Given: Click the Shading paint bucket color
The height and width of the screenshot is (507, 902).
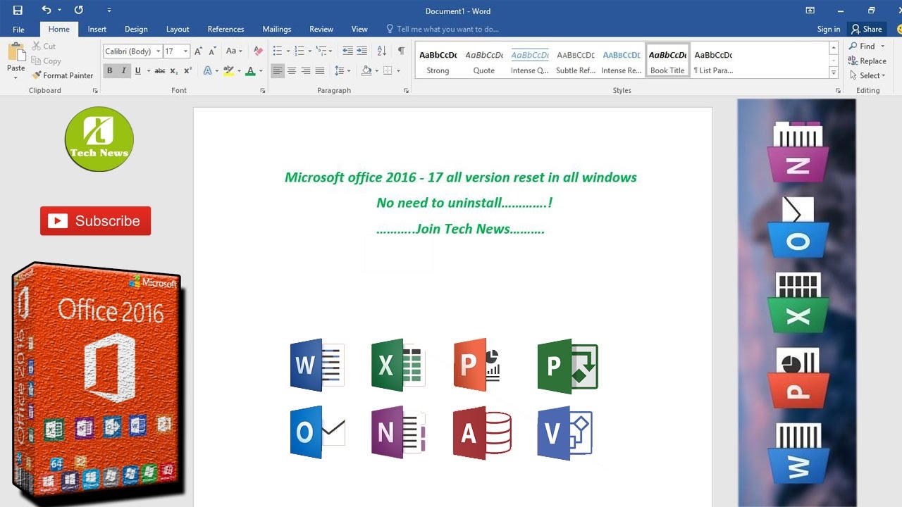Looking at the screenshot, I should click(x=366, y=70).
